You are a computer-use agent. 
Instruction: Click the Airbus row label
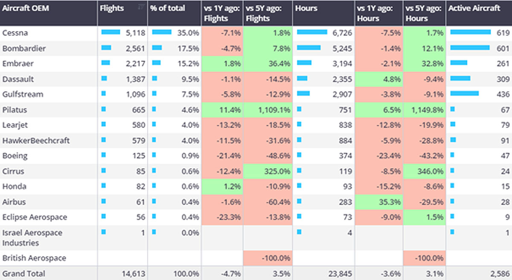[14, 202]
